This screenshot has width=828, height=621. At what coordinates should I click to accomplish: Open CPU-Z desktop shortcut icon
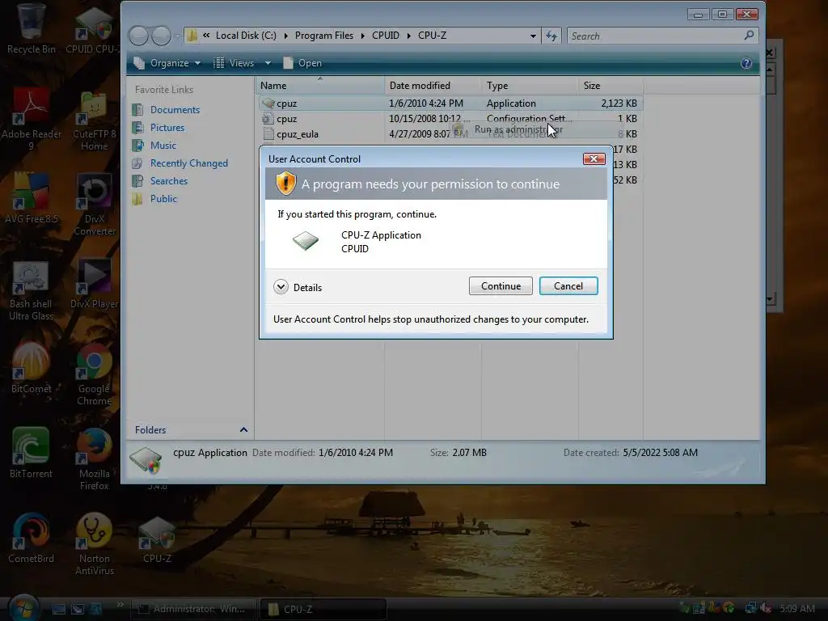point(157,539)
